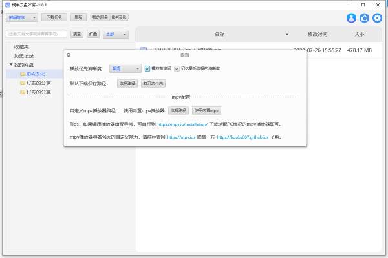This screenshot has width=388, height=258.
Task: Select 我的网盘 in the breadcrumb path
Action: tap(99, 17)
